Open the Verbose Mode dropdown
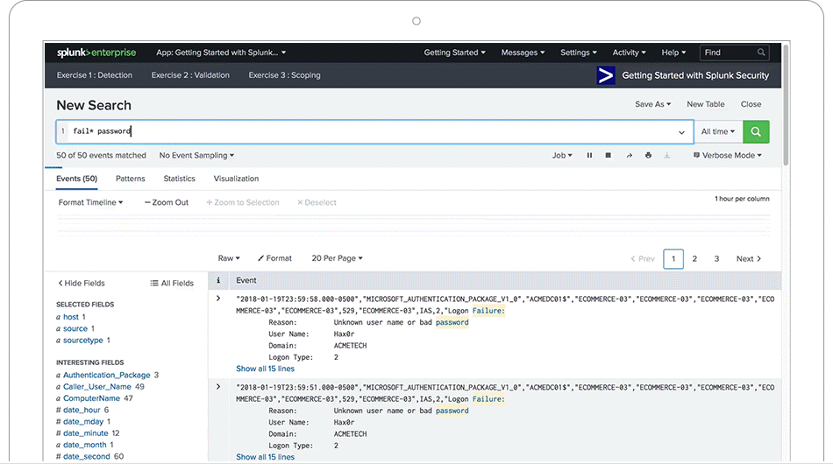Viewport: 833px width, 464px height. pyautogui.click(x=728, y=155)
